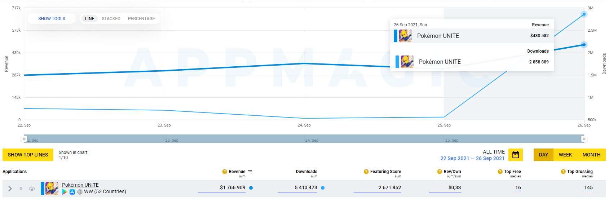Screen dimensions: 609x199
Task: Open the calendar date picker
Action: [x=515, y=155]
